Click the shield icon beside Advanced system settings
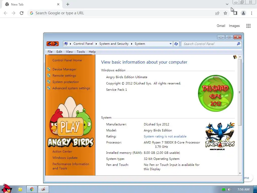 click(49, 88)
